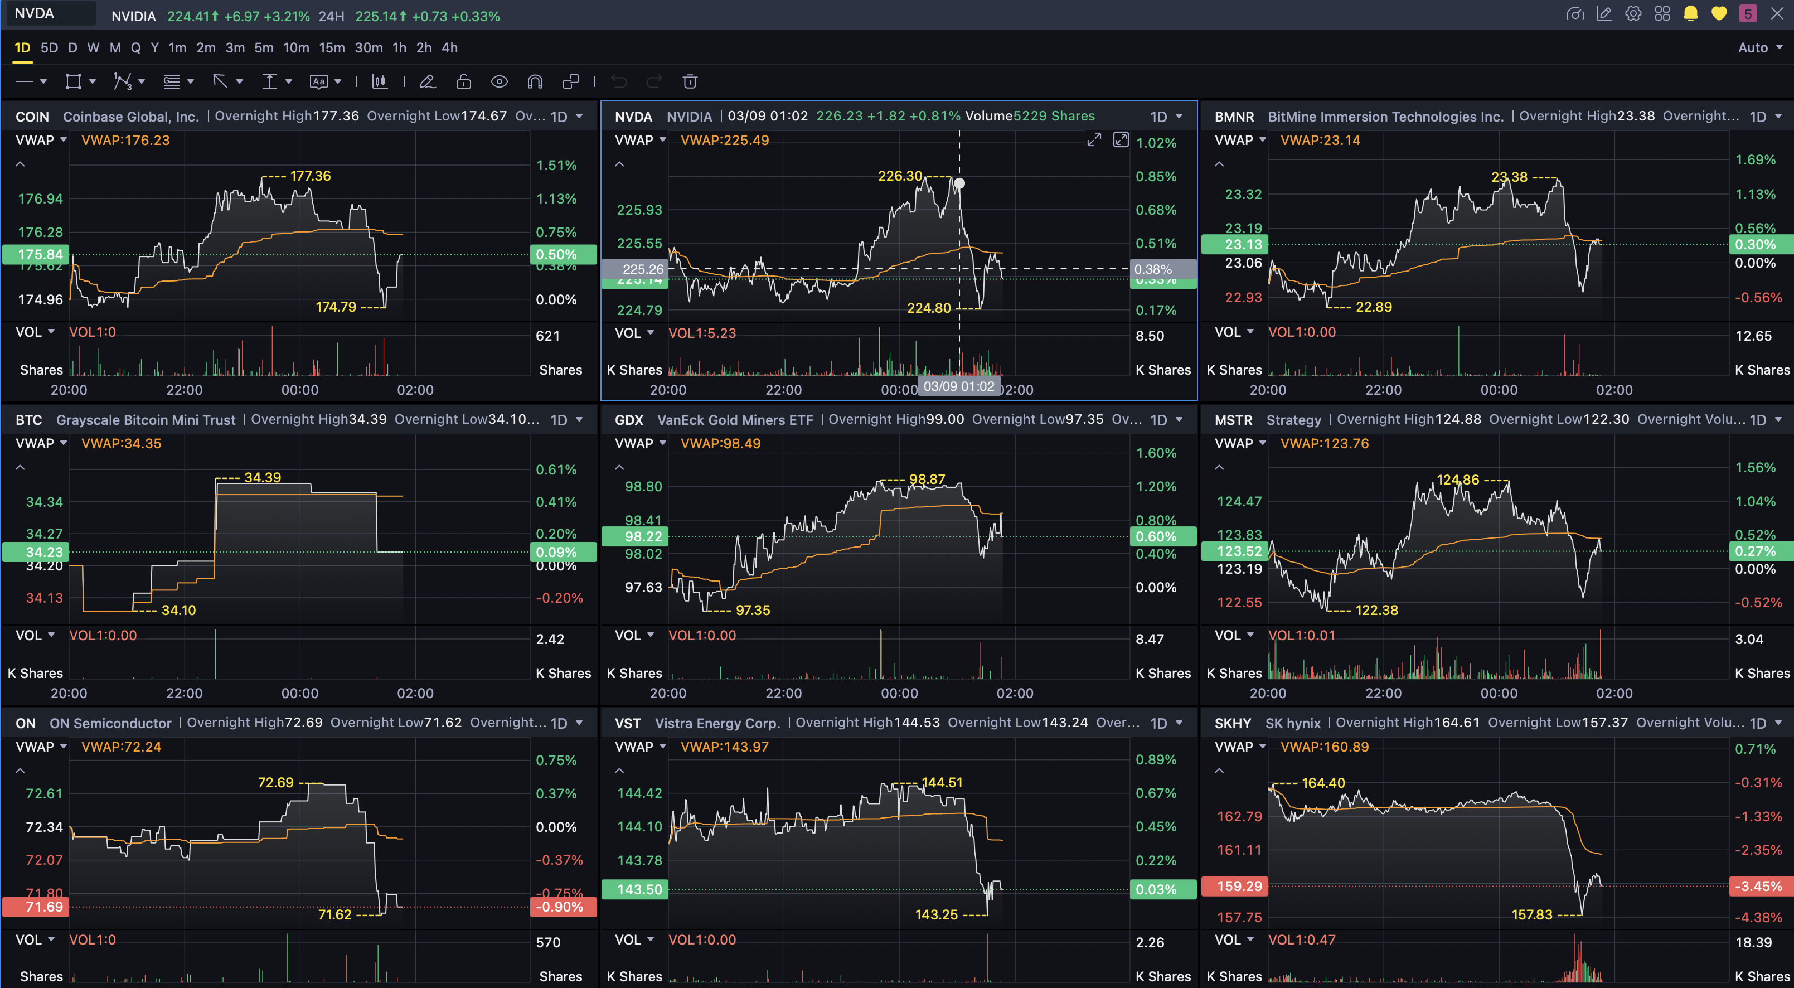Screen dimensions: 1794x988
Task: Collapse MSTR chart indicator caret
Action: click(x=1219, y=468)
